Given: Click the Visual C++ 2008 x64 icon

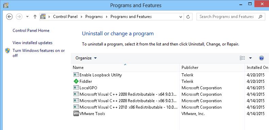Looking at the screenshot, I should [76, 94].
